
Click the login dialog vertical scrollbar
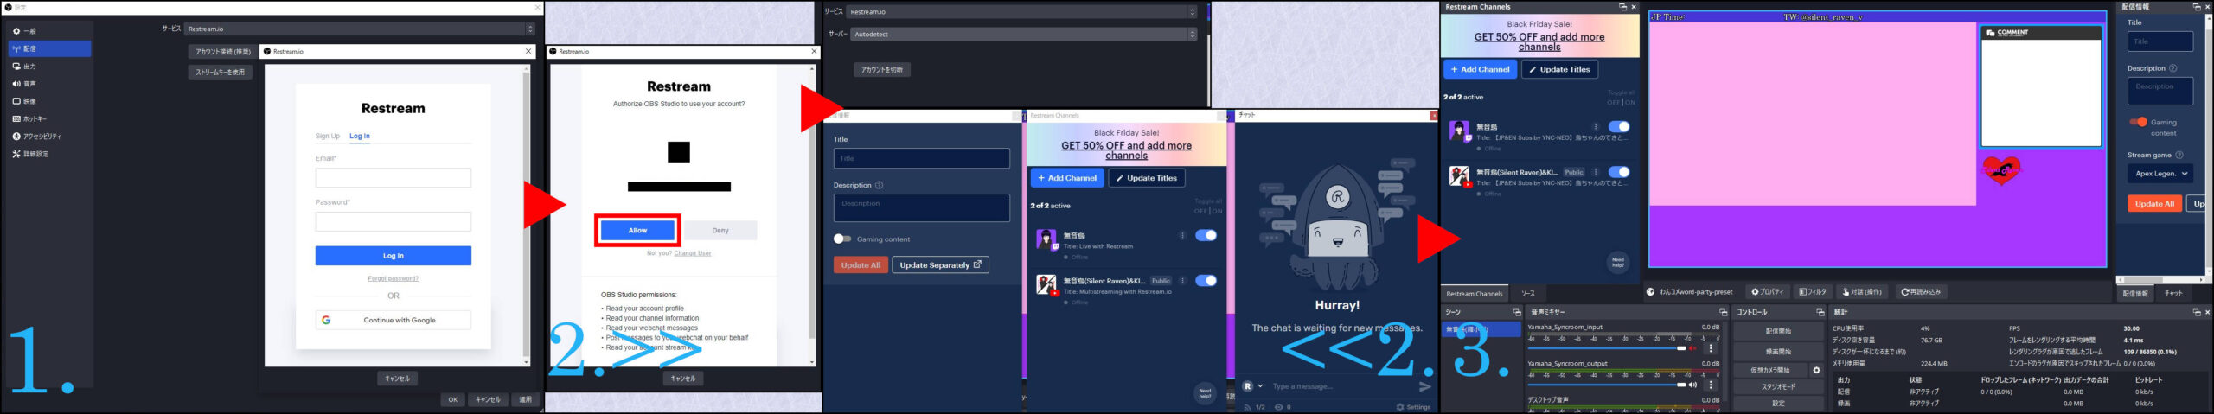(x=526, y=216)
